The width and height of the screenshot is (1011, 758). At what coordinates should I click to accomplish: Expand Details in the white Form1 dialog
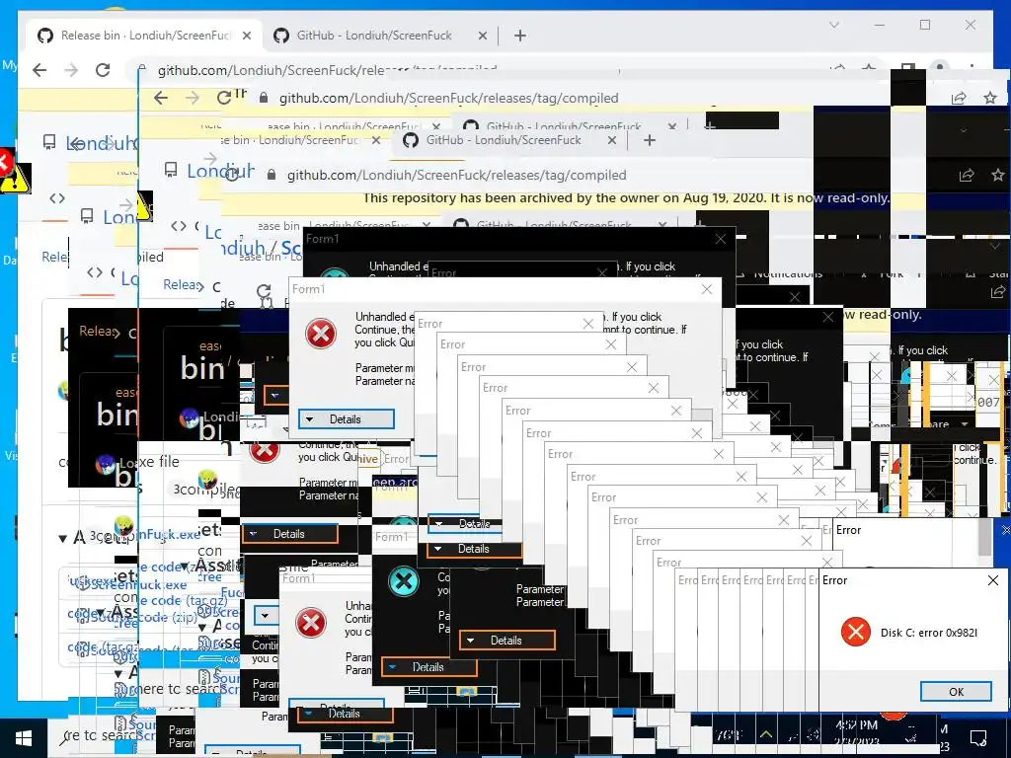tap(347, 418)
